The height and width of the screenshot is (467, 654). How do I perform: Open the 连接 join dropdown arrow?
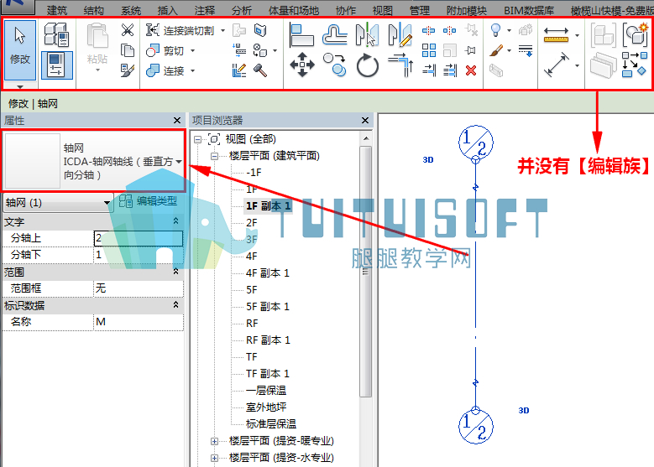coord(193,70)
